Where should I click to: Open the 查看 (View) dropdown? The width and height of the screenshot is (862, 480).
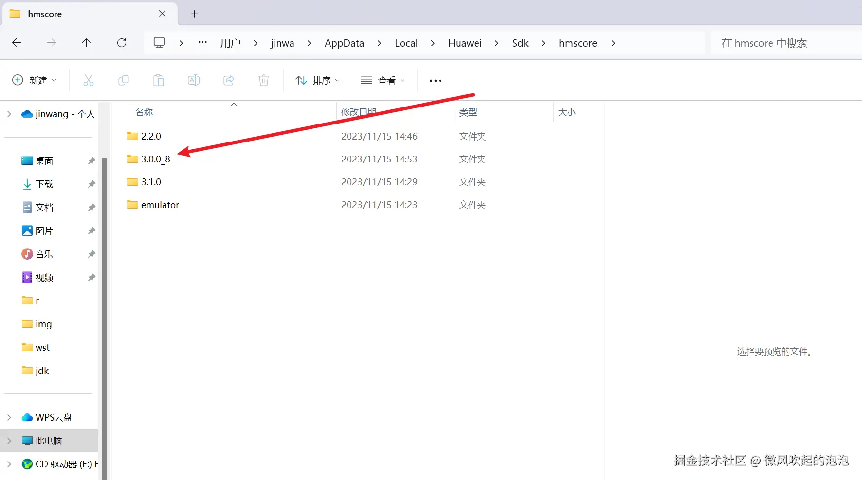coord(383,80)
